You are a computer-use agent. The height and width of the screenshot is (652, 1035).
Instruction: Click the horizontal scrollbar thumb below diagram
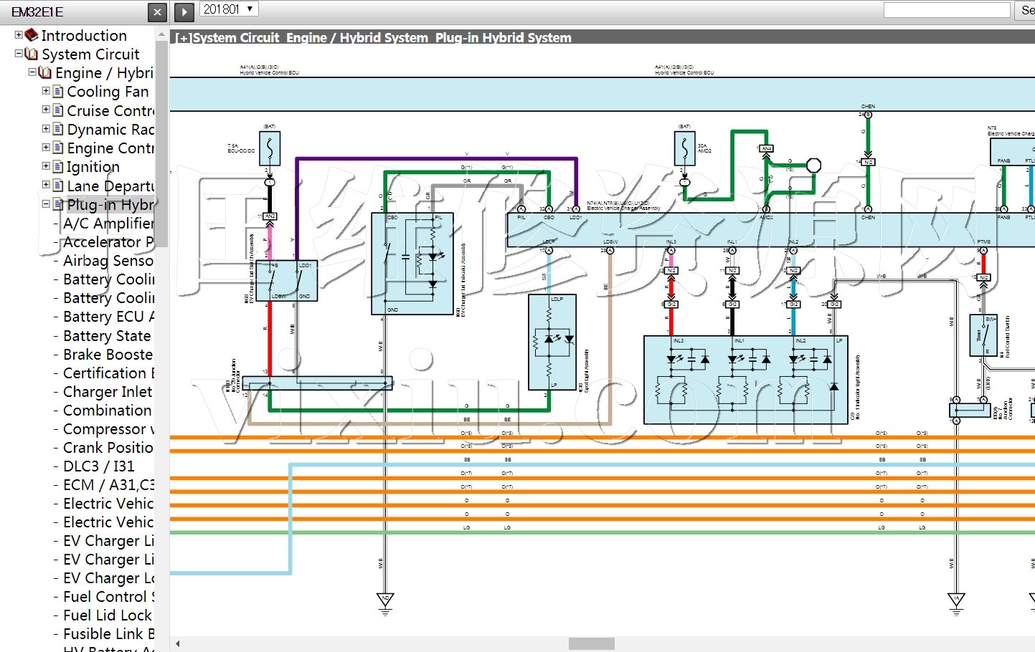click(591, 643)
